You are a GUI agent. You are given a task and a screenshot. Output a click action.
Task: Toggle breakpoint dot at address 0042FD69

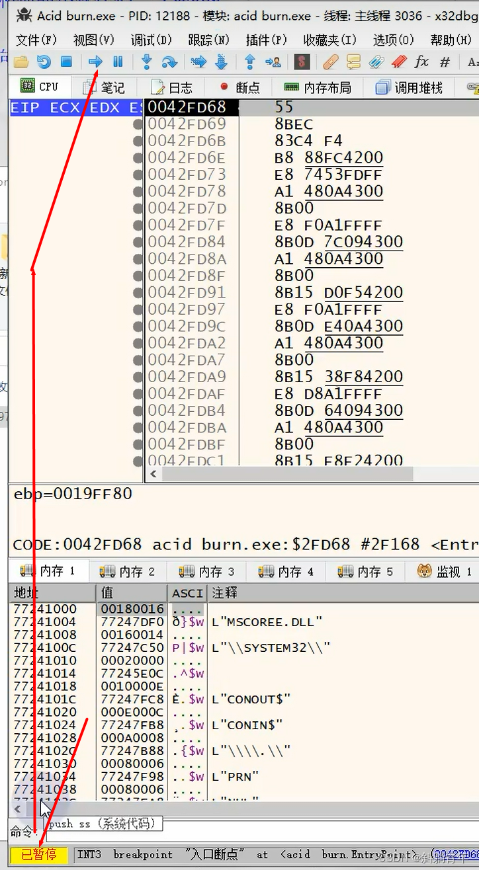coord(138,124)
